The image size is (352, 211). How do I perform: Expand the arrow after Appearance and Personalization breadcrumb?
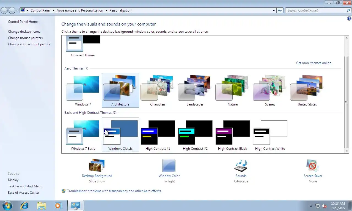pos(106,10)
